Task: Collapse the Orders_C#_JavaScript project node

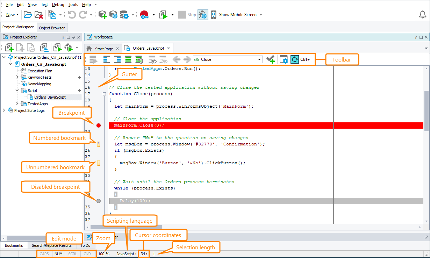Action: click(x=10, y=64)
